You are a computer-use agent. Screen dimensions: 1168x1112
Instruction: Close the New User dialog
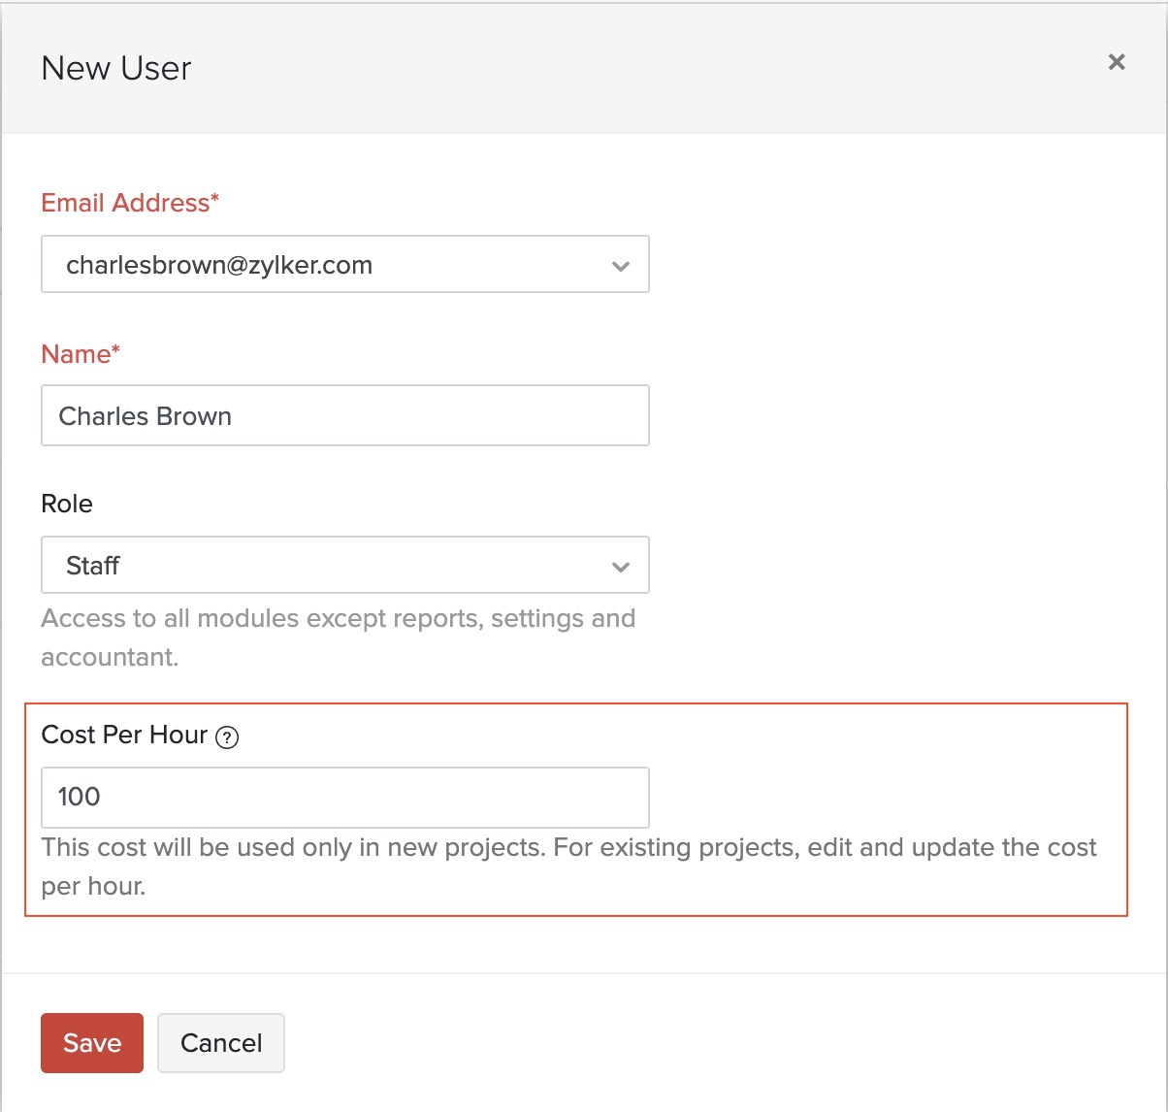pyautogui.click(x=1117, y=62)
